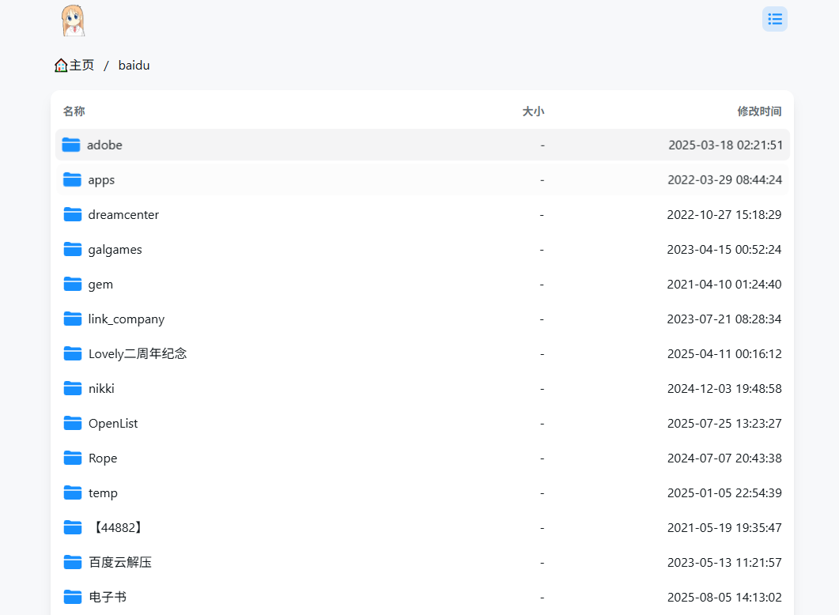Open the 百度云解压 folder
Screen dimensions: 839x615
click(x=120, y=563)
